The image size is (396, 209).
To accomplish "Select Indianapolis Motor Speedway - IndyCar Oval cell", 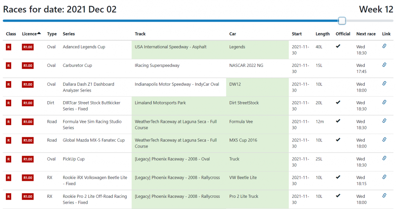I will coord(179,87).
